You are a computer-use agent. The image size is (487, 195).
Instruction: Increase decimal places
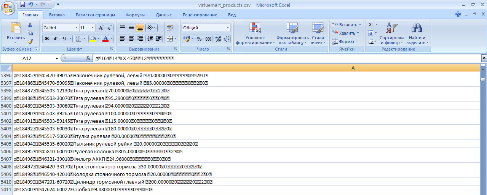[x=218, y=39]
